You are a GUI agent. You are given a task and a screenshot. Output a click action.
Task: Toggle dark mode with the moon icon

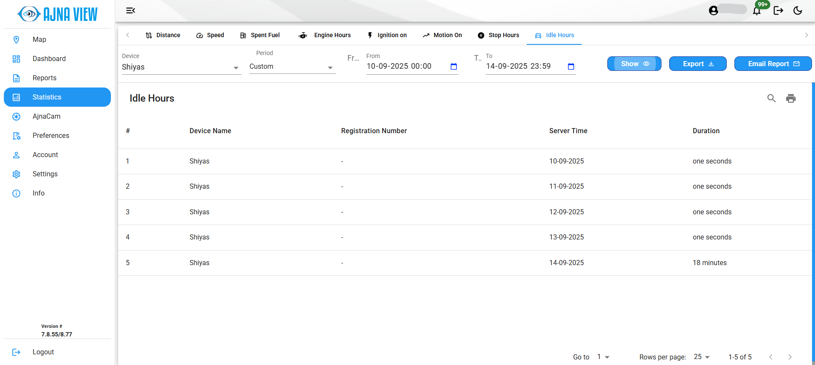click(x=798, y=11)
